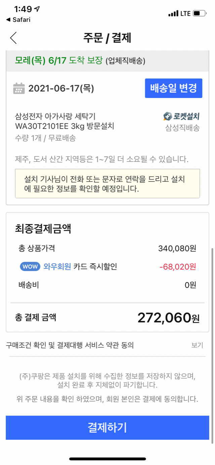
Task: Tap the battery indicator in the status bar
Action: 199,13
